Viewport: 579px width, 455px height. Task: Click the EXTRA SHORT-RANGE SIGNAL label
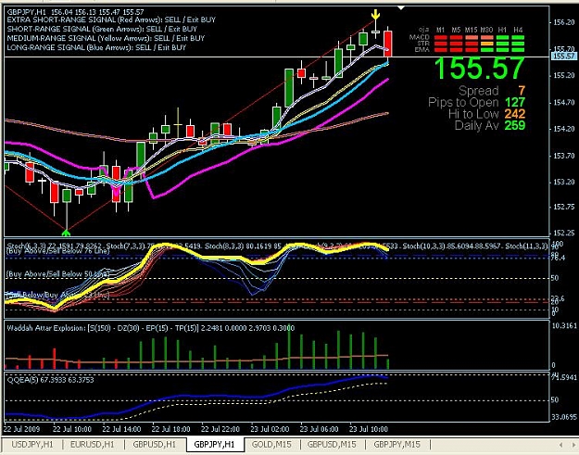tap(111, 20)
